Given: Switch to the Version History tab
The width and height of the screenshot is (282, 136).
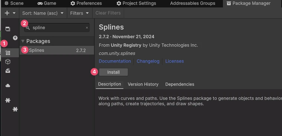Looking at the screenshot, I should 143,84.
